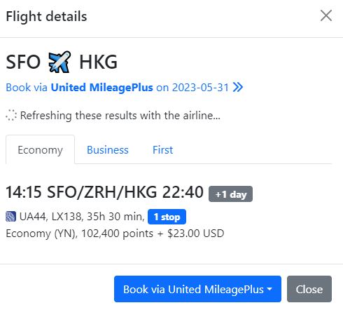
Task: Switch to the First class tab
Action: coord(162,149)
